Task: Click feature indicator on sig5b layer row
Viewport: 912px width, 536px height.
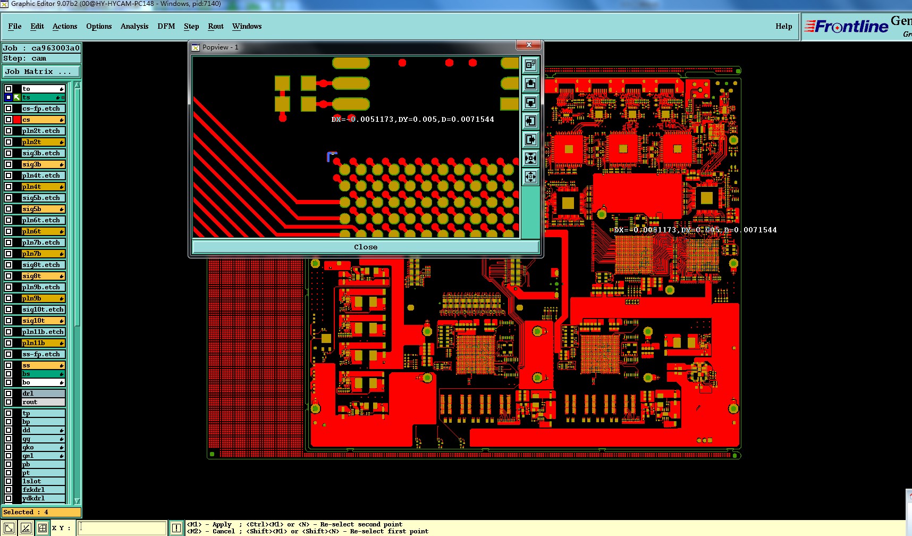Action: point(62,209)
